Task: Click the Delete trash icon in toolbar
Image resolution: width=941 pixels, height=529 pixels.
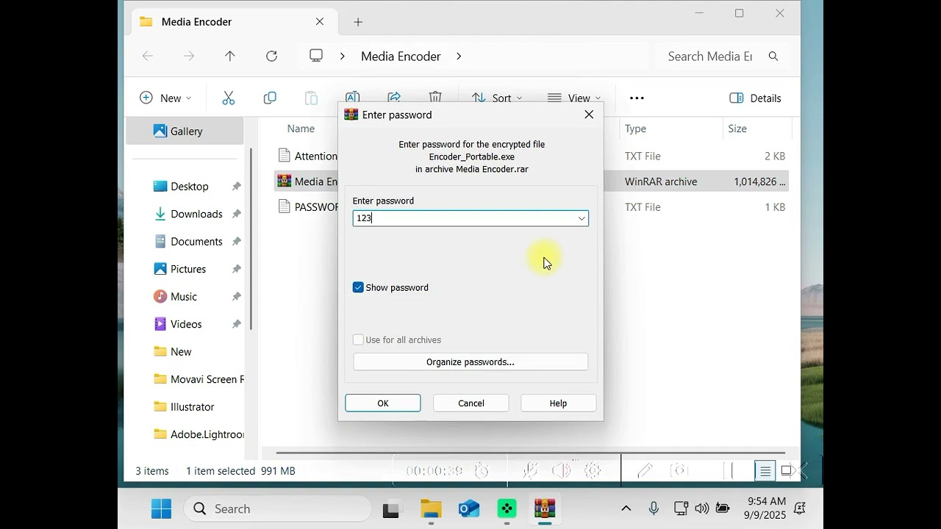Action: [435, 97]
